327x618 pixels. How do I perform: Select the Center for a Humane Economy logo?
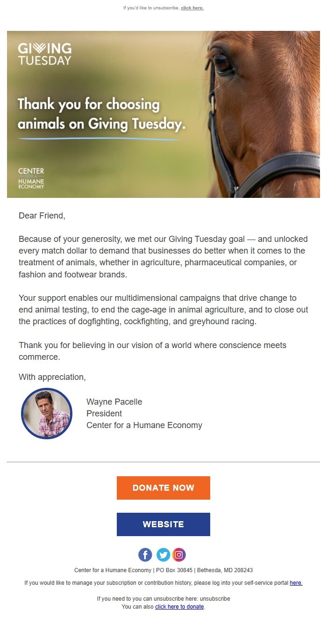click(x=31, y=178)
